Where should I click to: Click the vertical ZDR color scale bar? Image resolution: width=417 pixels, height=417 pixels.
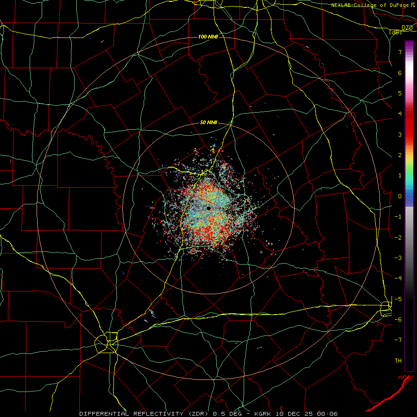[409, 206]
